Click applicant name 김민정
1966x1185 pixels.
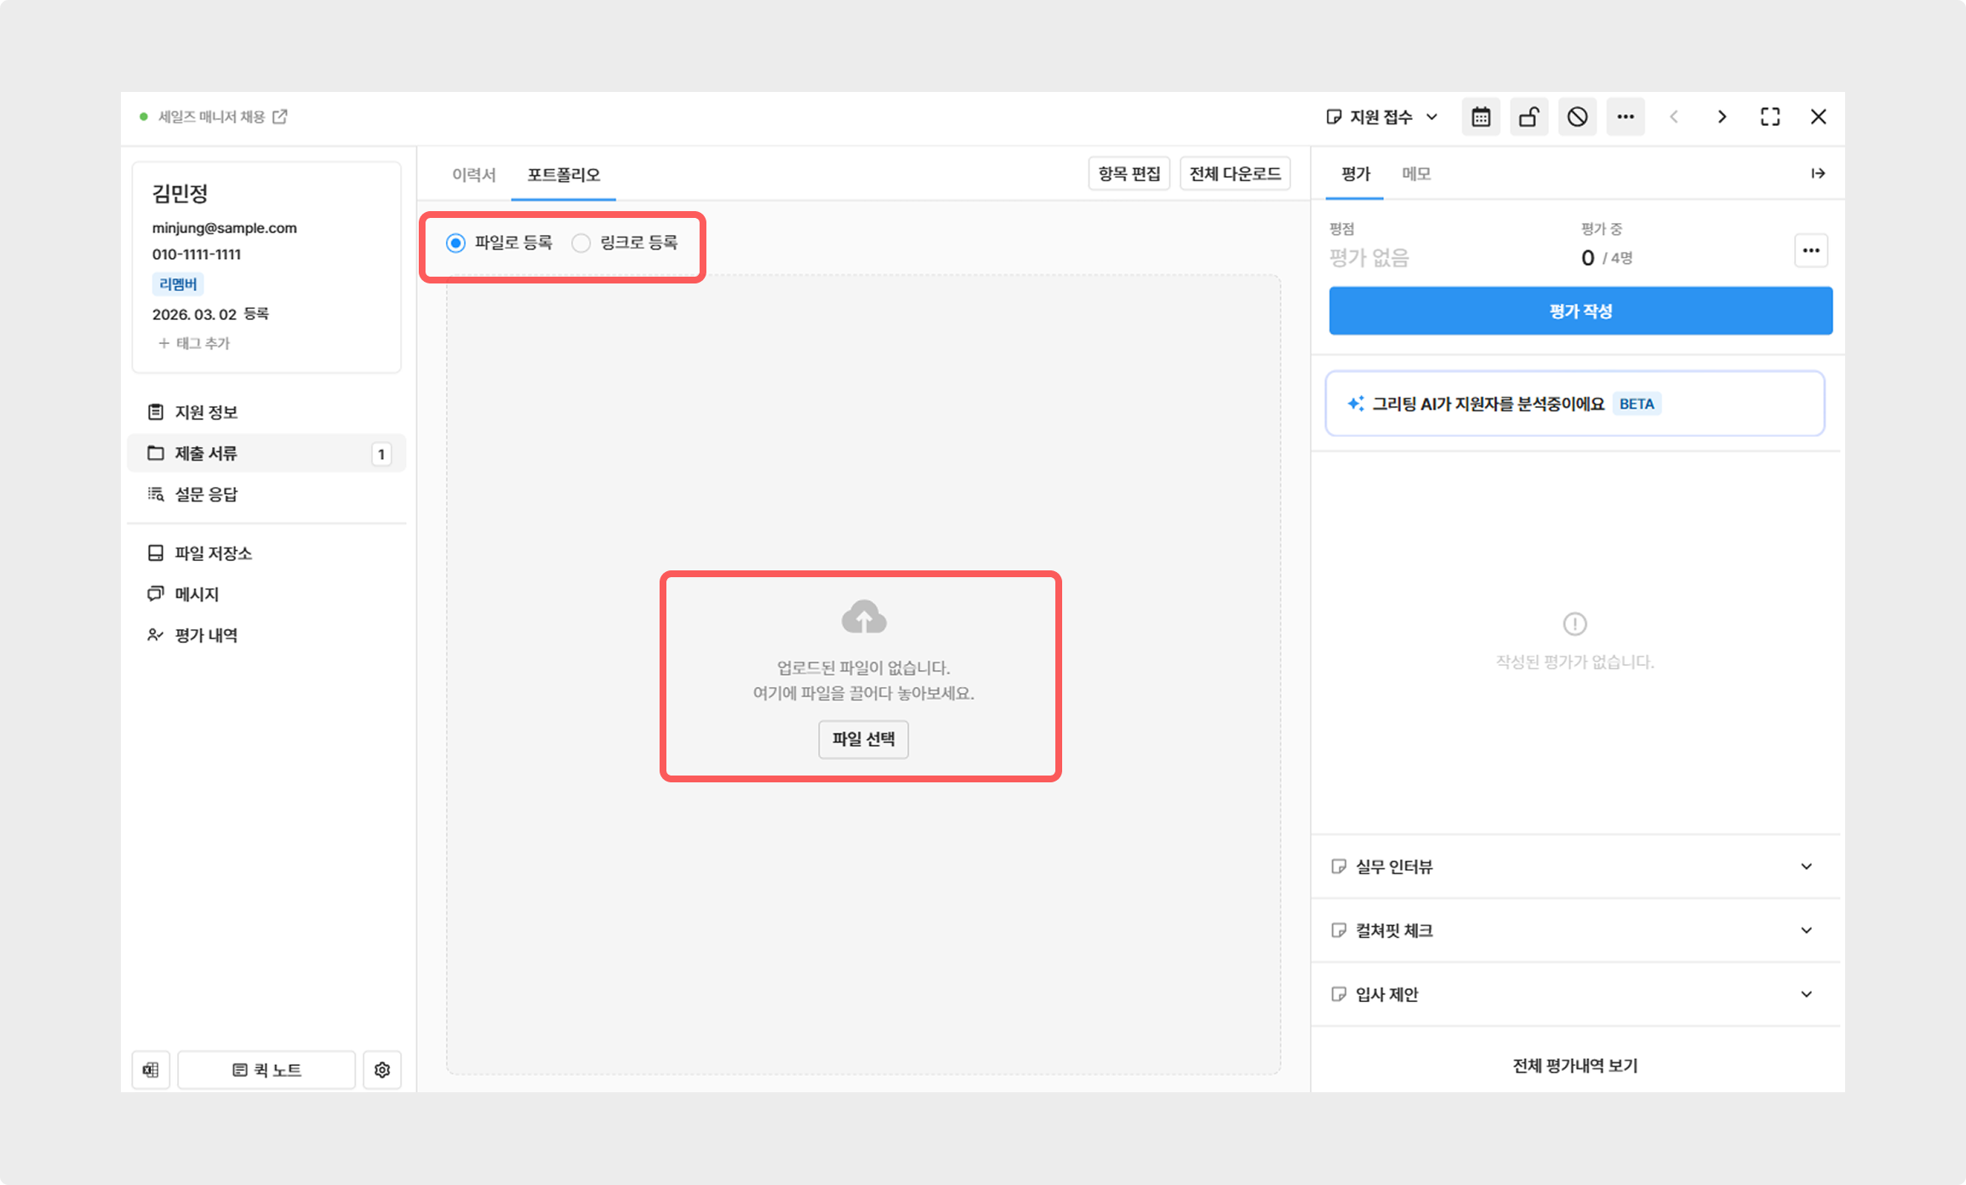click(180, 194)
